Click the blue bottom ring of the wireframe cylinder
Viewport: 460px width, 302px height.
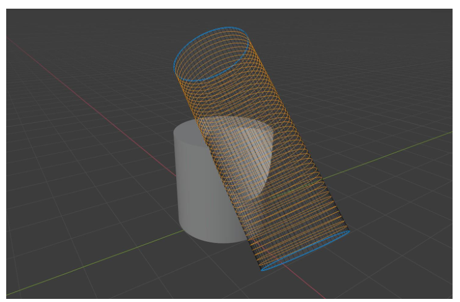(x=307, y=252)
